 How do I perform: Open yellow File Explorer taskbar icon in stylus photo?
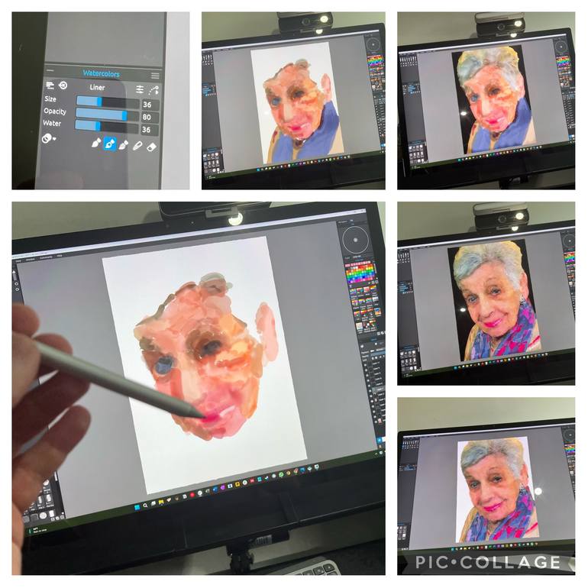point(161,502)
